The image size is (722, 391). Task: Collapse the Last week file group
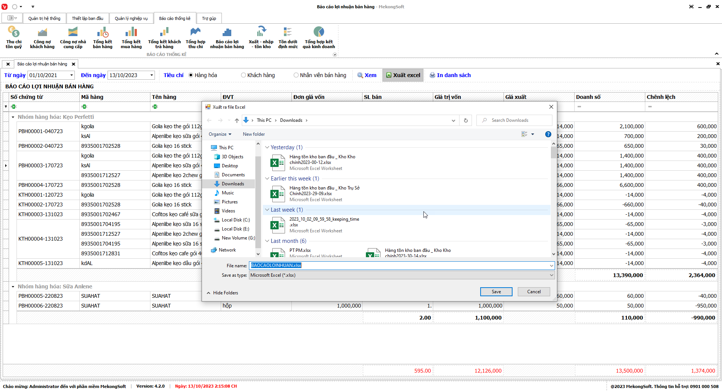click(267, 210)
